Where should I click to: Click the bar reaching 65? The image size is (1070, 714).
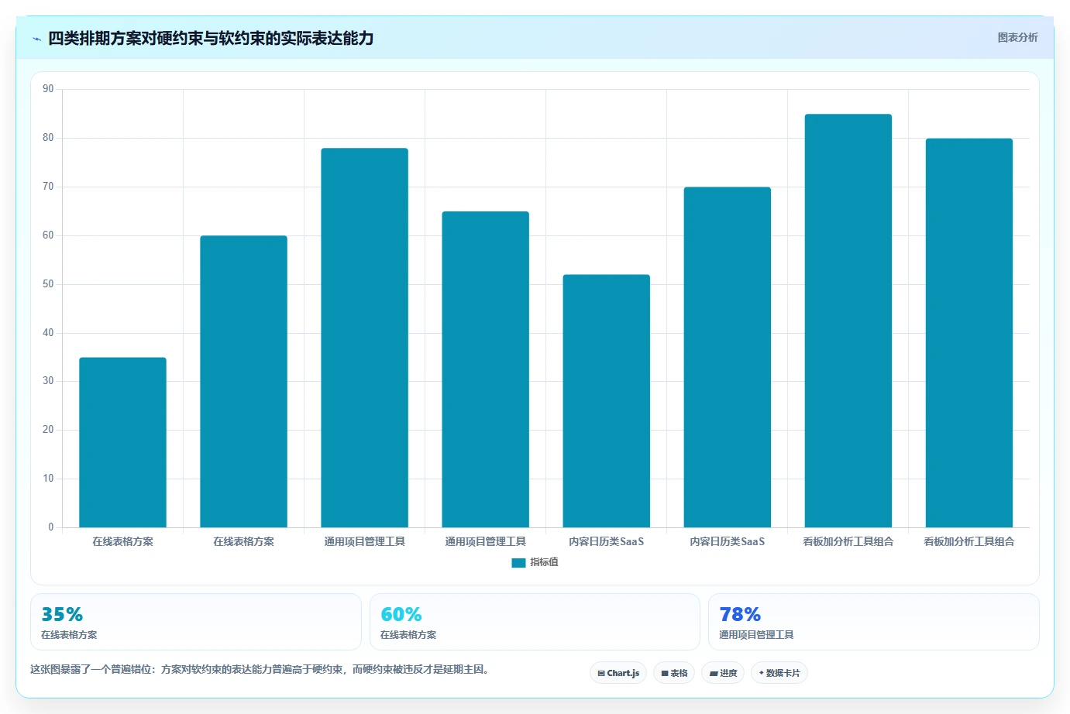point(485,369)
